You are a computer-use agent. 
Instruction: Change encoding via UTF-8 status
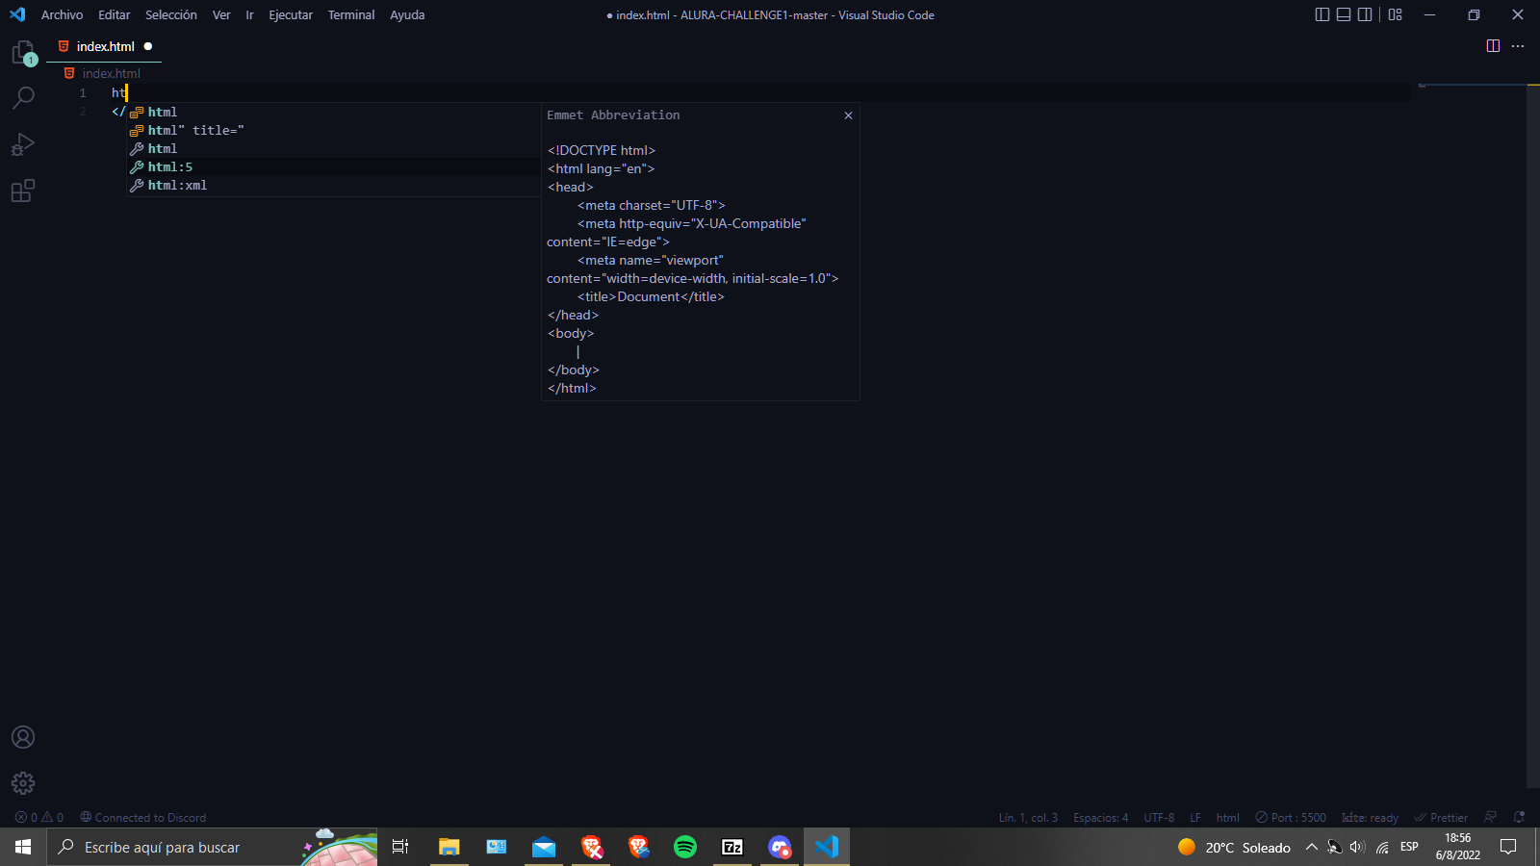[x=1159, y=818]
